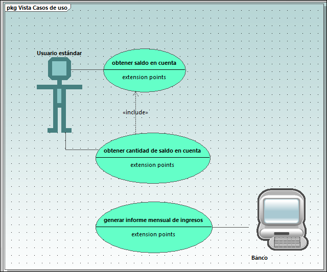The width and height of the screenshot is (327, 272).
Task: Select association line from actor head to obtener saldo
Action: (87, 69)
